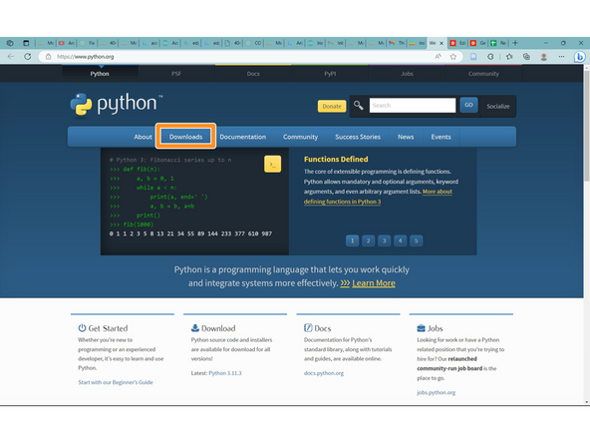The height and width of the screenshot is (443, 590).
Task: Switch to the 'Ge' browser tab
Action: (478, 43)
